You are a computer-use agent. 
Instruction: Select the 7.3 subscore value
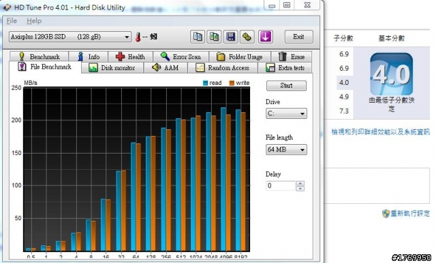click(x=344, y=111)
